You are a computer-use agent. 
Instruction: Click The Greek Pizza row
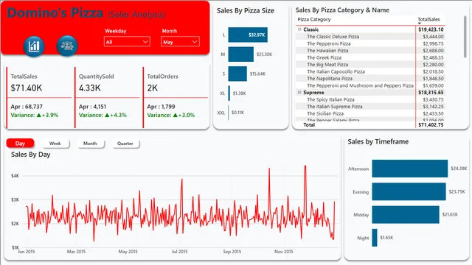[x=370, y=57]
